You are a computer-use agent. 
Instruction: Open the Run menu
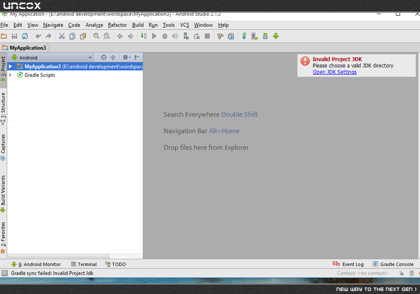point(153,25)
